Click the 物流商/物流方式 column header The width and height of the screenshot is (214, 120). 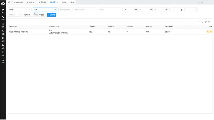pyautogui.click(x=54, y=26)
